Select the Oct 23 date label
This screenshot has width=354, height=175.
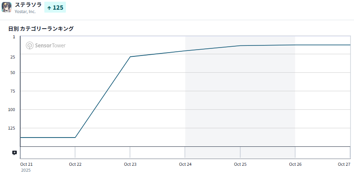[x=130, y=164]
